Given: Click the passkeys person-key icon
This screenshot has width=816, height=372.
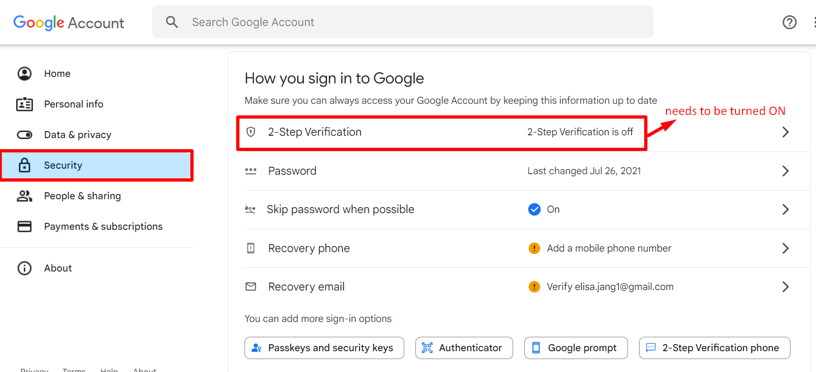Looking at the screenshot, I should point(256,348).
